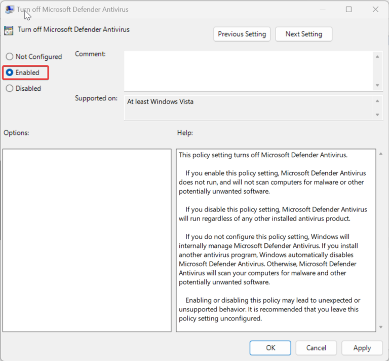Click the help paragraph 'Enabling or disabling this policy'
The image size is (389, 361).
269,309
